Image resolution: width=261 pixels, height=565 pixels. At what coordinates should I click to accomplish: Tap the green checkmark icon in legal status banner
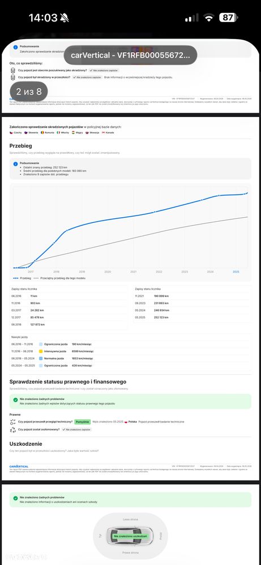click(15, 400)
